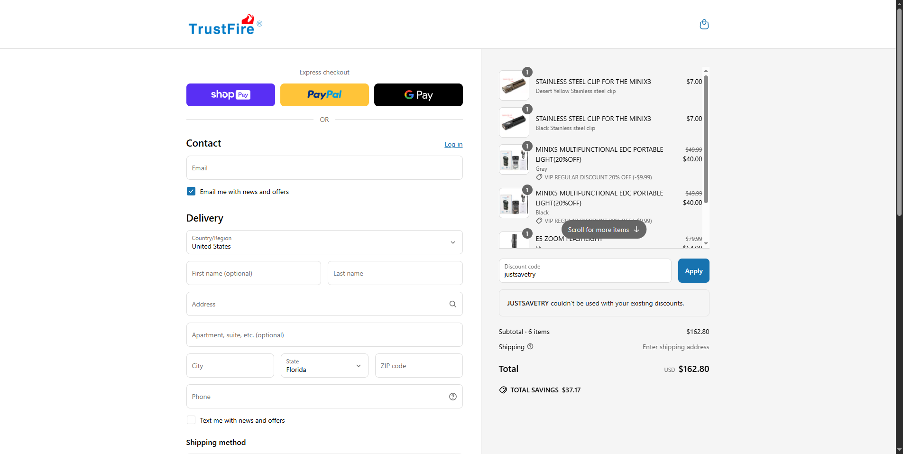Focus the Last name field
903x454 pixels.
pyautogui.click(x=395, y=273)
